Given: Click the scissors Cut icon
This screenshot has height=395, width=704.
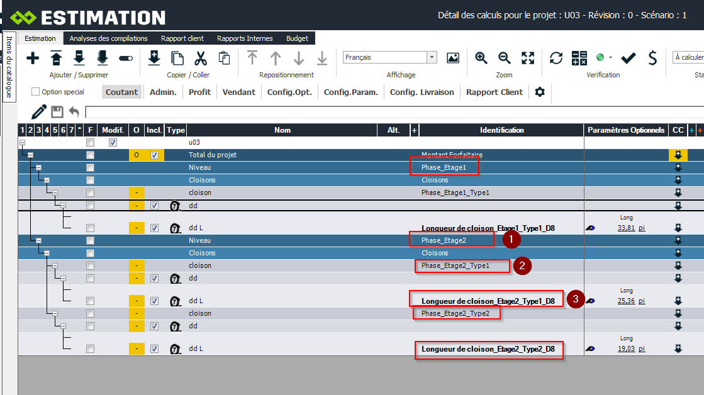Looking at the screenshot, I should (201, 58).
